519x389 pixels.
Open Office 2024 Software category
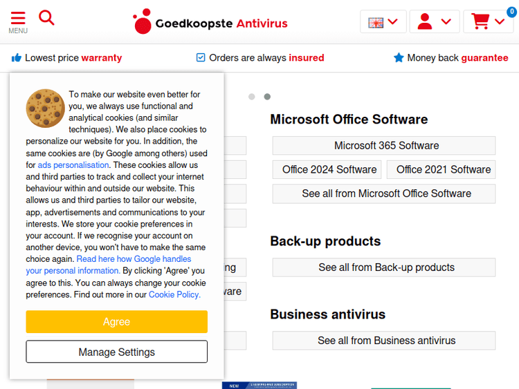[327, 169]
